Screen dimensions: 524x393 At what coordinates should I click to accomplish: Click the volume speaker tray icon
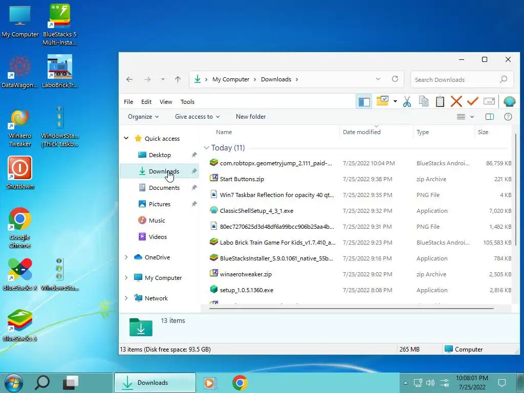pyautogui.click(x=430, y=383)
